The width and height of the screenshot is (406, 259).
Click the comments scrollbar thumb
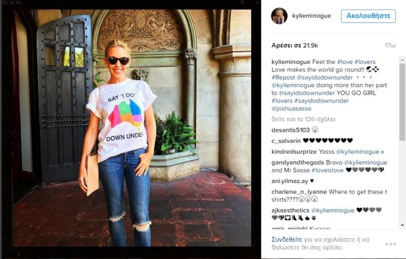[402, 102]
